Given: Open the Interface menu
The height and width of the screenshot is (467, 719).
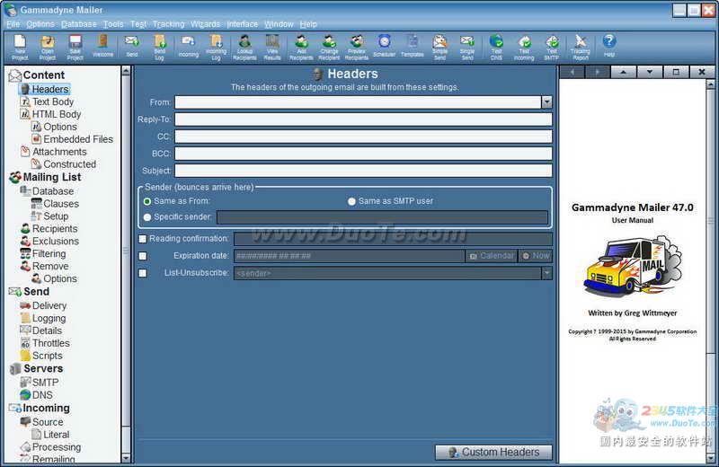Looking at the screenshot, I should (242, 24).
